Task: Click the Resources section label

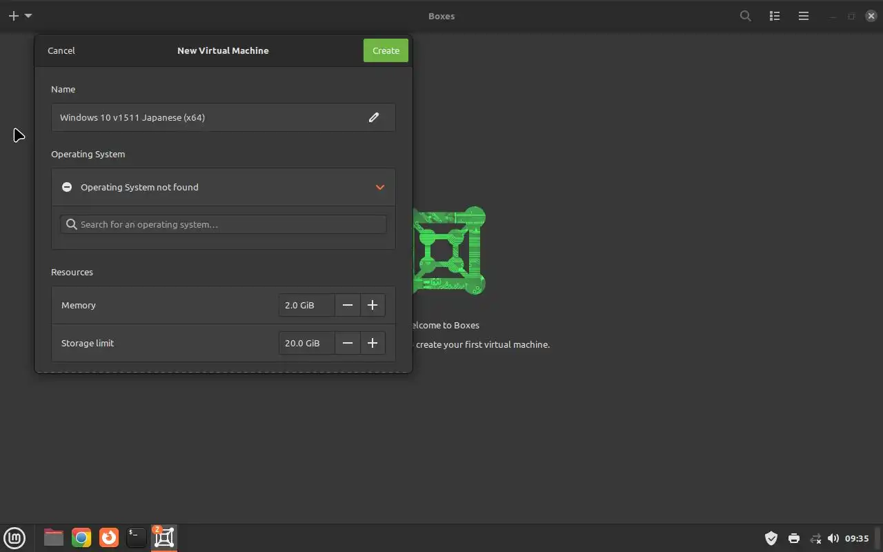Action: (x=72, y=272)
